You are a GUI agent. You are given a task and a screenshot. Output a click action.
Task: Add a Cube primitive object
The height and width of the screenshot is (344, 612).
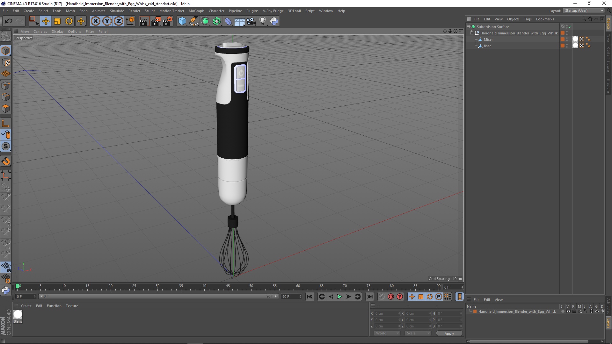pos(182,21)
